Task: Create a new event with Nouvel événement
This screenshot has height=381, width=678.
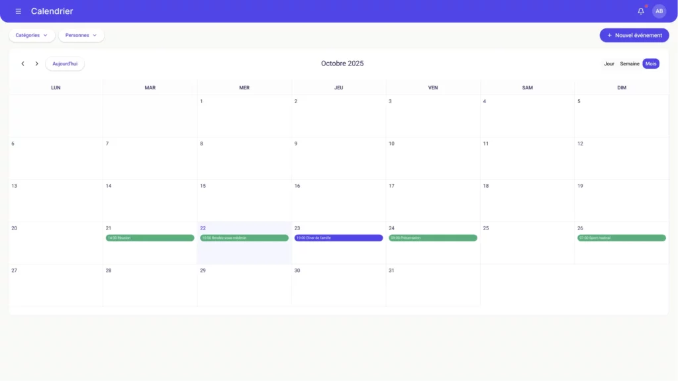Action: (x=634, y=36)
